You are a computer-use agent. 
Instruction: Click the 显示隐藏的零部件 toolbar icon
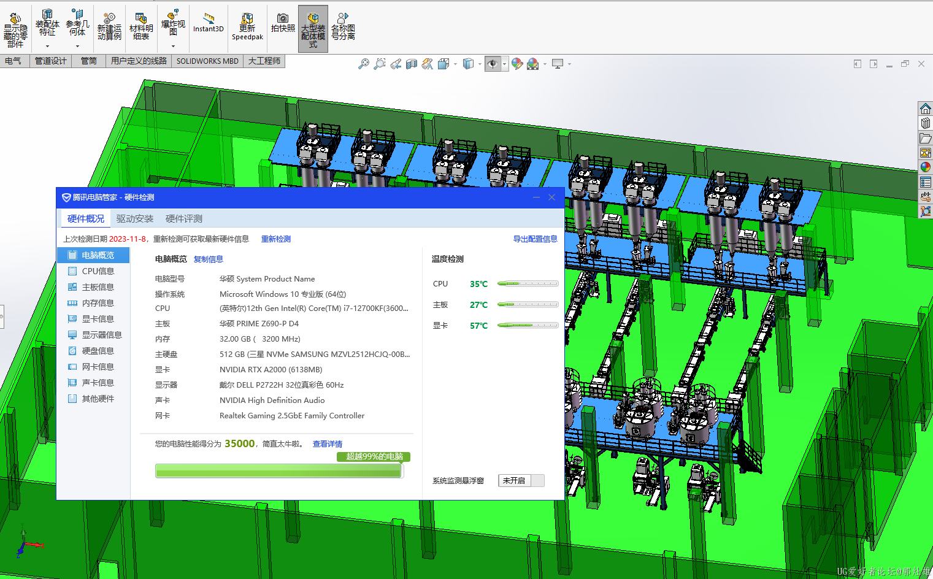(15, 29)
